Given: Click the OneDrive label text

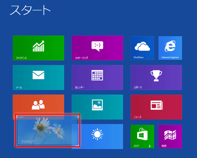Looking at the screenshot, I should 138,57.
